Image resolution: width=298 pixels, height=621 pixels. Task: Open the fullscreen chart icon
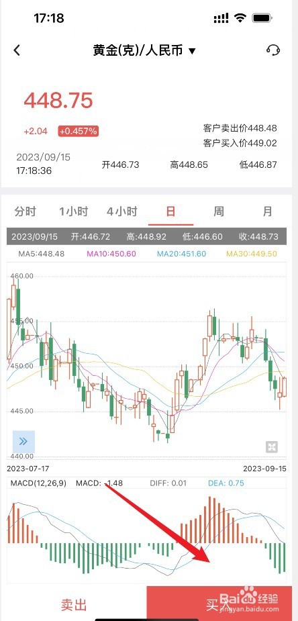tap(271, 447)
